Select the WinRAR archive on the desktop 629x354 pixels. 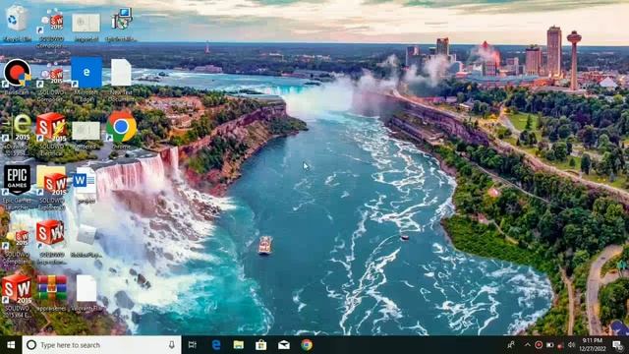(51, 288)
